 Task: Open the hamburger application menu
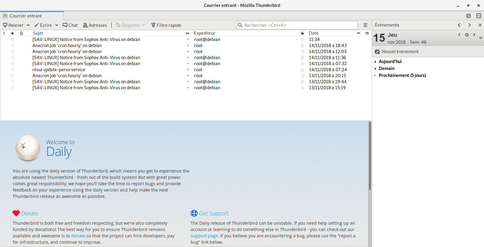365,25
